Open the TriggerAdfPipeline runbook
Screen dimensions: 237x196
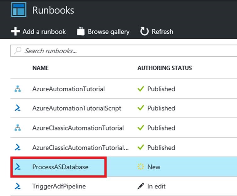click(59, 186)
